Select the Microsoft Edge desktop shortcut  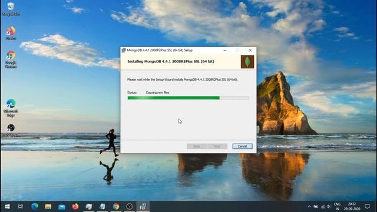[11, 108]
